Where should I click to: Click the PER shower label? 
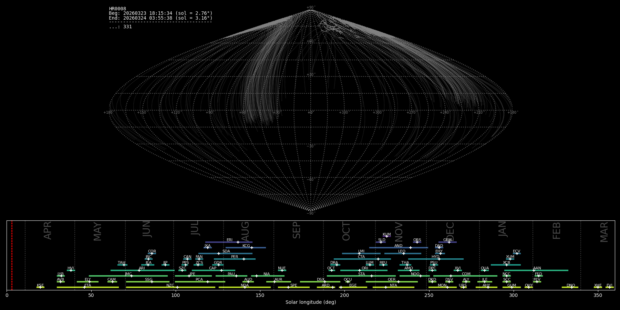pos(235,257)
